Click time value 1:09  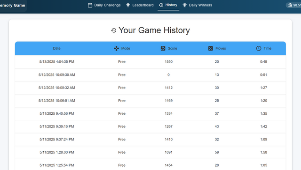[263, 140]
